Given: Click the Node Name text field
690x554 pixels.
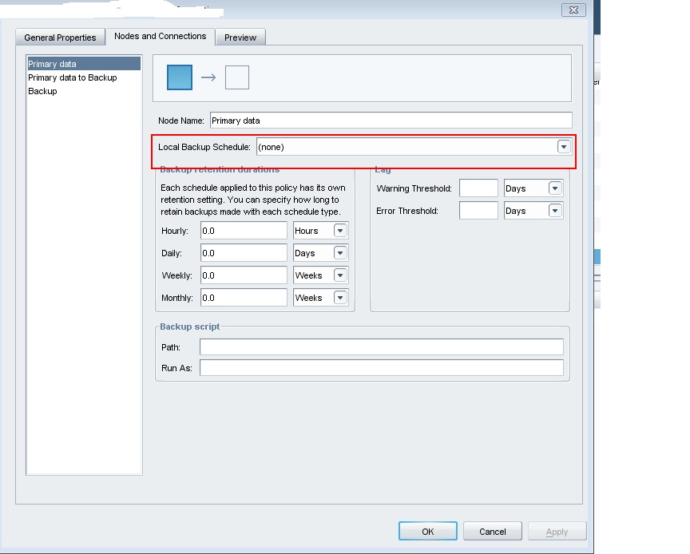Looking at the screenshot, I should (391, 121).
